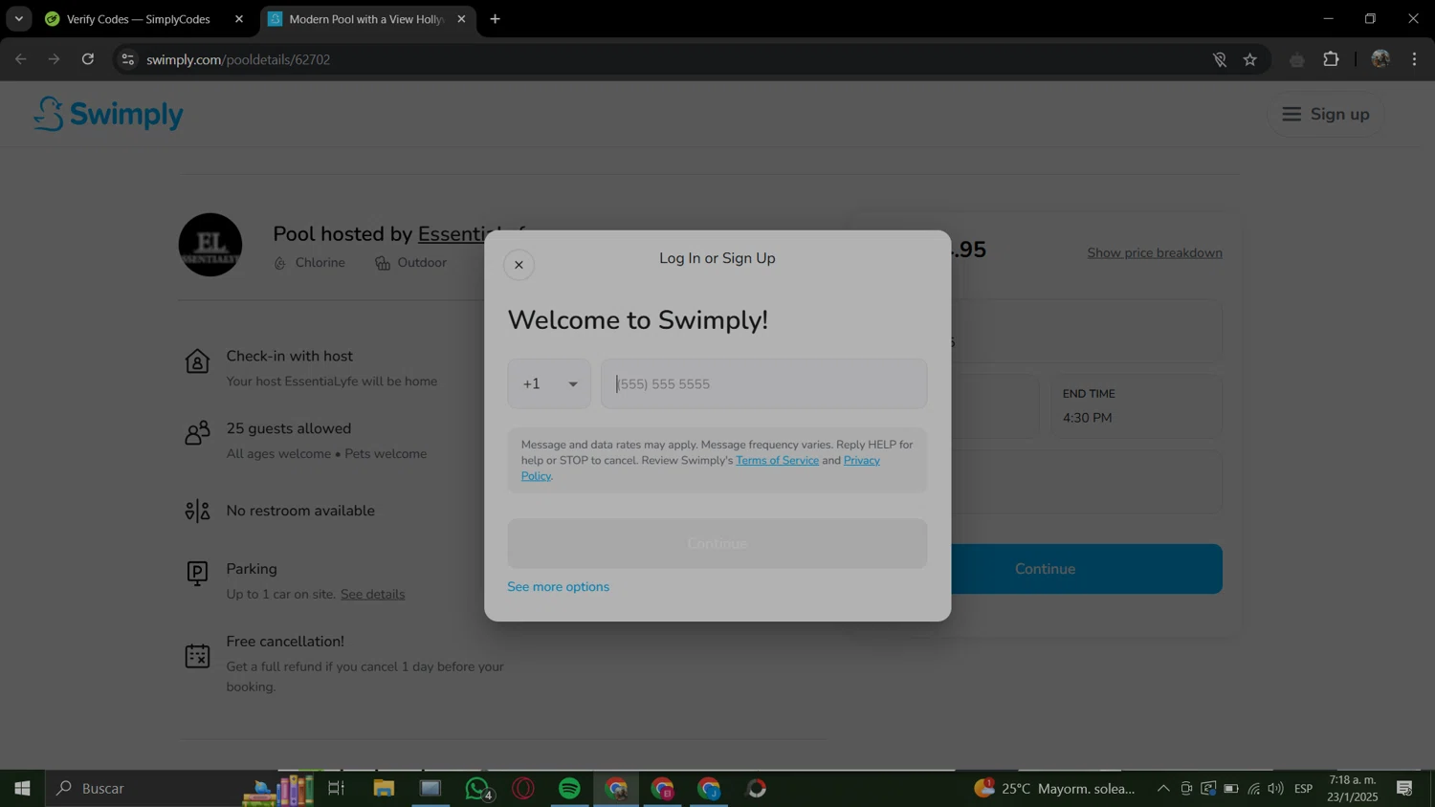
Task: Open the EssentiaLyfe host name link
Action: tap(472, 234)
